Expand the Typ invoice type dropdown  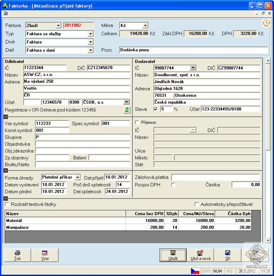(x=90, y=34)
